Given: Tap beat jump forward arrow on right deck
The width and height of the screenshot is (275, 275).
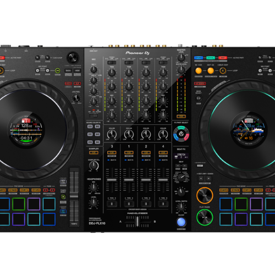Looking at the screenshot, I should pos(208,178).
